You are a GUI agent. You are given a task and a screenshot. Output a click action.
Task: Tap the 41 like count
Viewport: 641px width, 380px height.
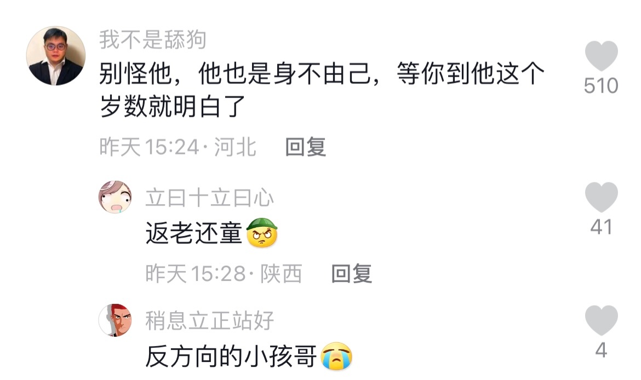coord(601,227)
